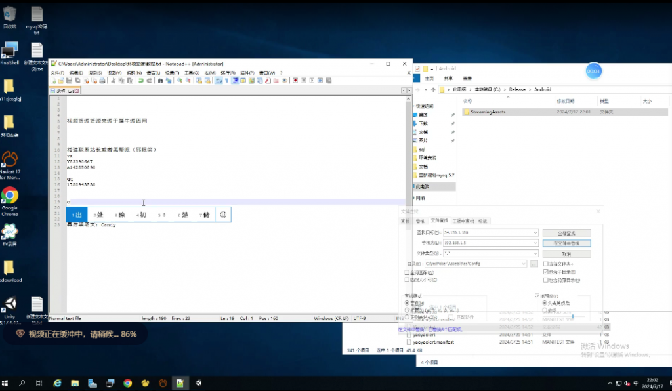Open the 文件类型 (filters) dropdown list
Viewport: 672px width, 391px height.
pyautogui.click(x=535, y=253)
